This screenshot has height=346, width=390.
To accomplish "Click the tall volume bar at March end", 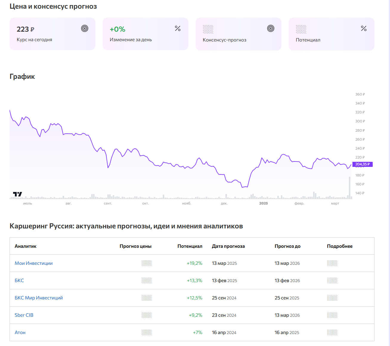I will [350, 188].
